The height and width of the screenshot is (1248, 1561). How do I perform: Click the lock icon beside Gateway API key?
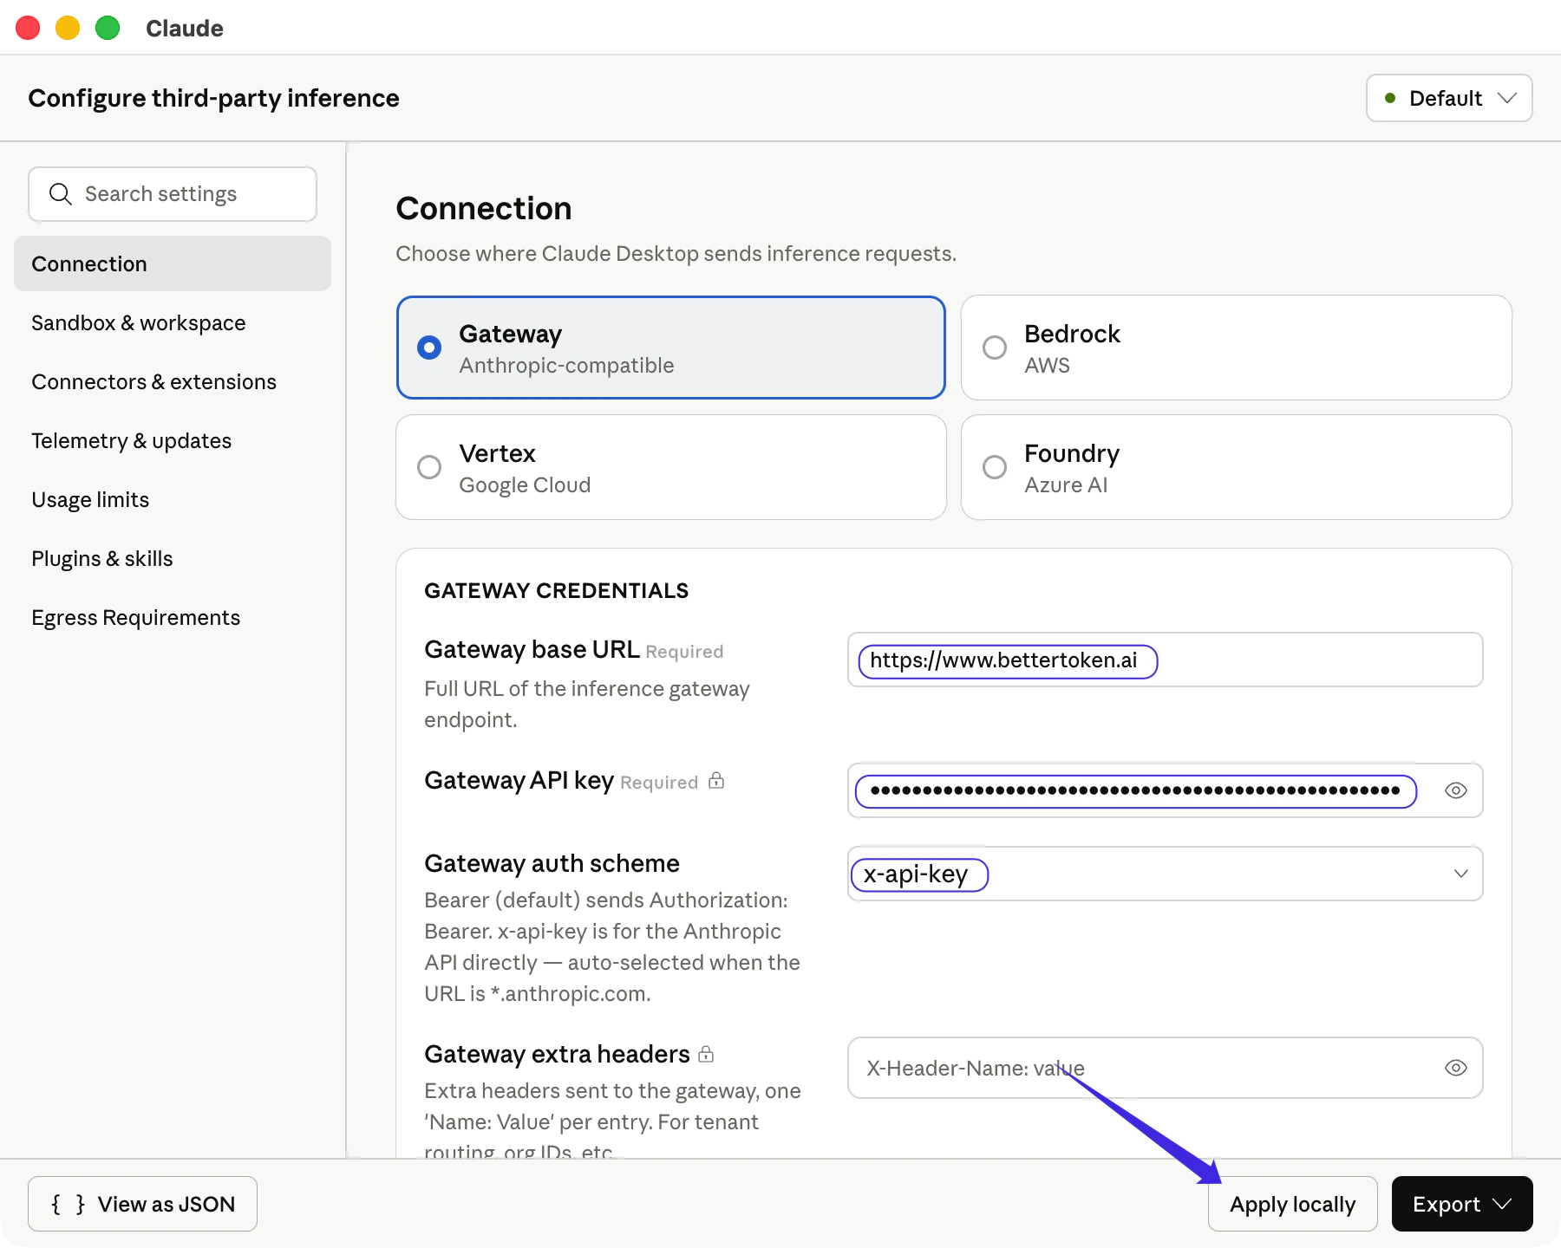[716, 781]
